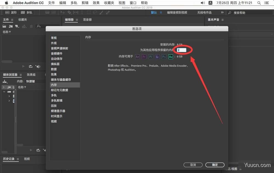
Task: Open the 效果 menu in the menu bar
Action: [x=96, y=3]
